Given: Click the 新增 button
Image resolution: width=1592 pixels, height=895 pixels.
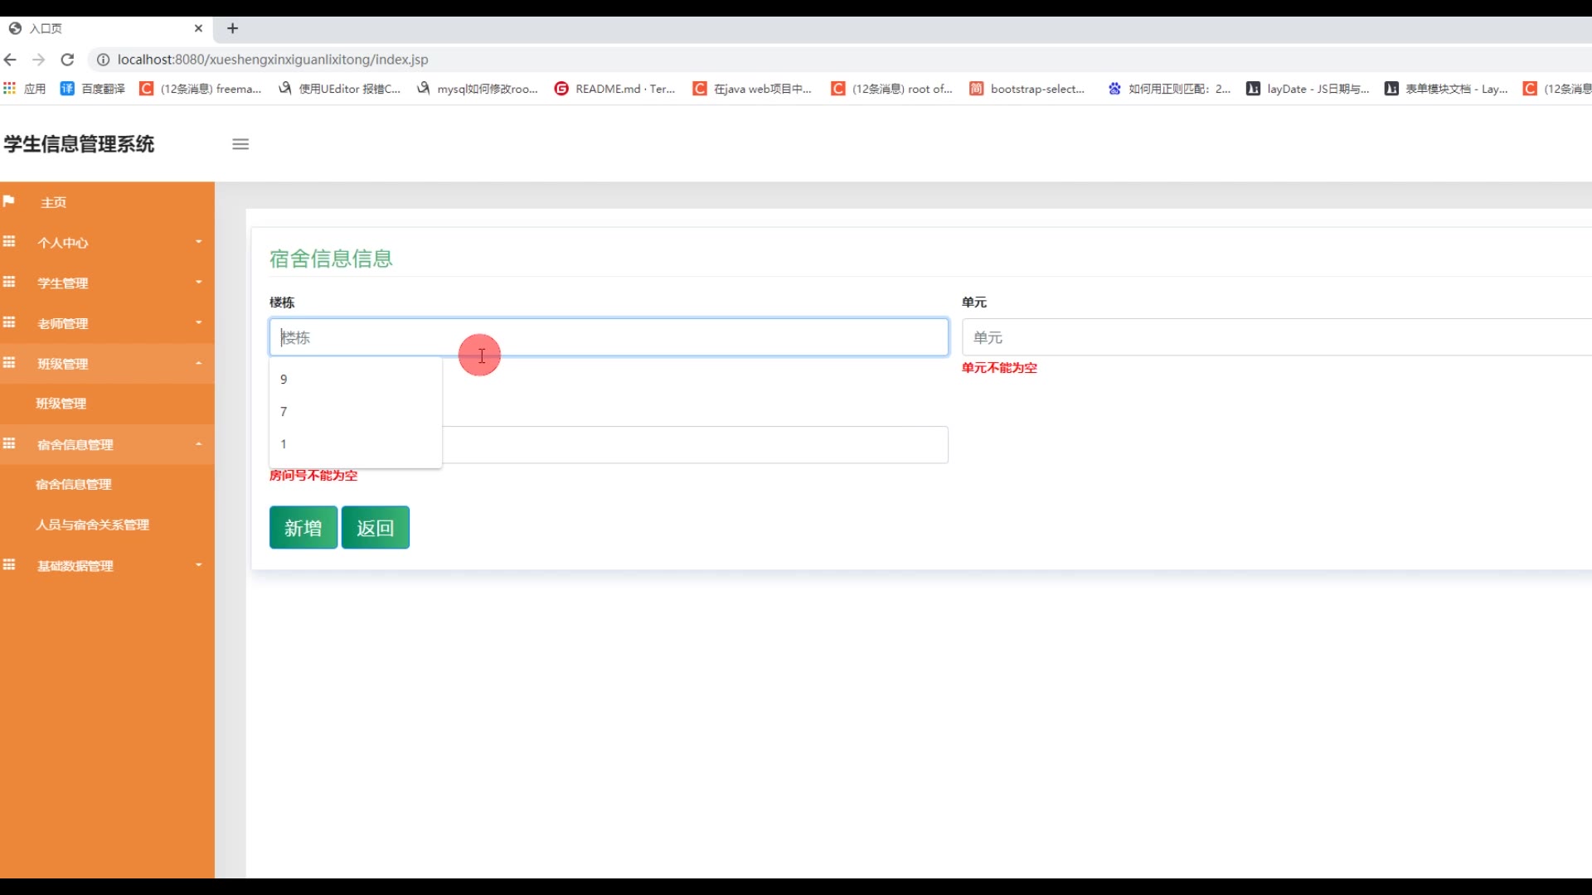Looking at the screenshot, I should point(303,528).
